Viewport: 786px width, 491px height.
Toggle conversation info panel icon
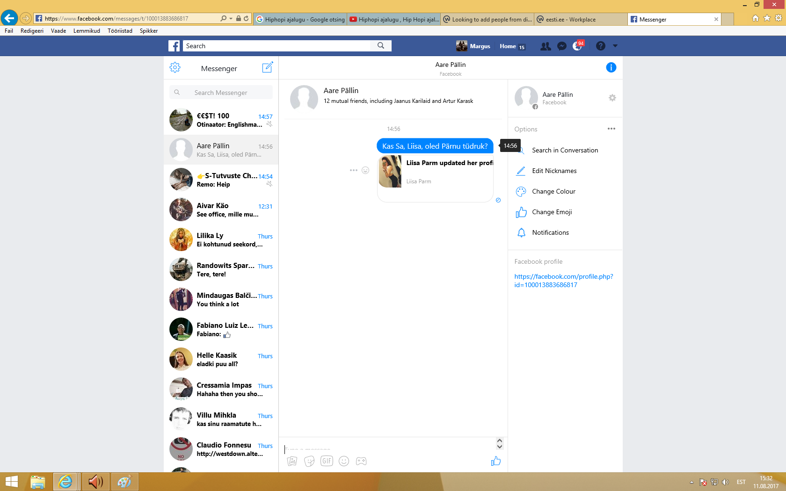[611, 67]
